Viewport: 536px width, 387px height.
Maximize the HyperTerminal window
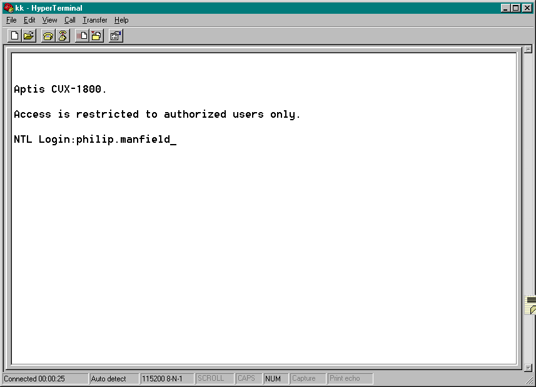(516, 8)
